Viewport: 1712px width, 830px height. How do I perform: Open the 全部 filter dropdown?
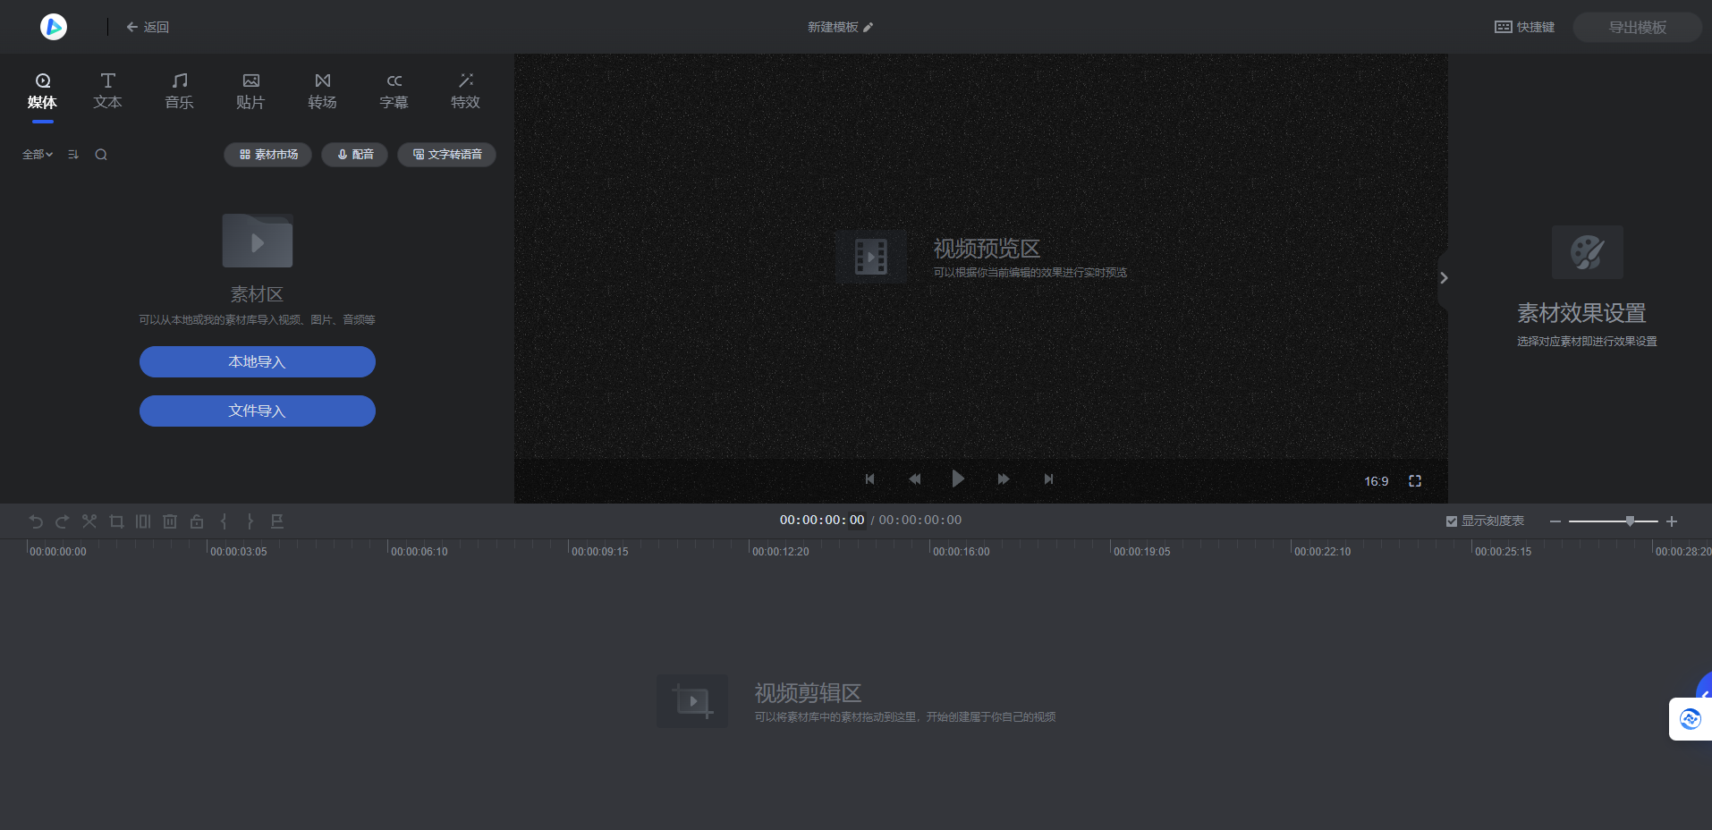tap(37, 154)
